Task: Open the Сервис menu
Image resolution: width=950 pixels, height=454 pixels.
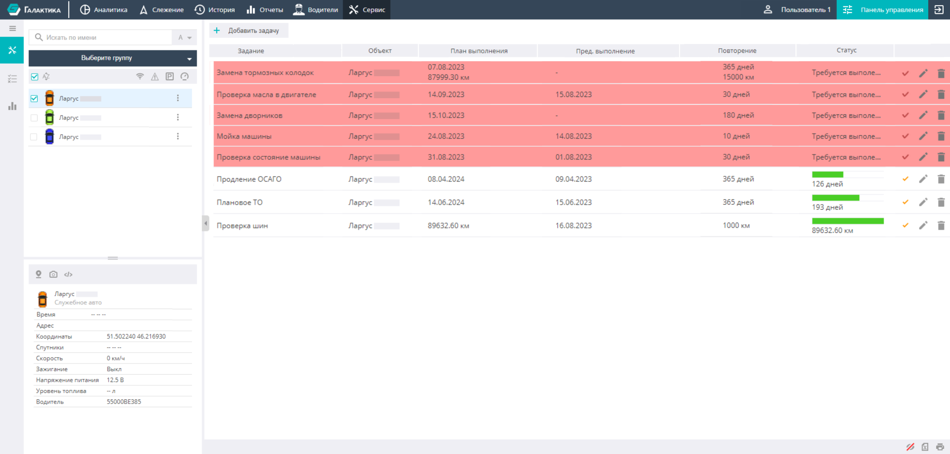Action: coord(366,10)
